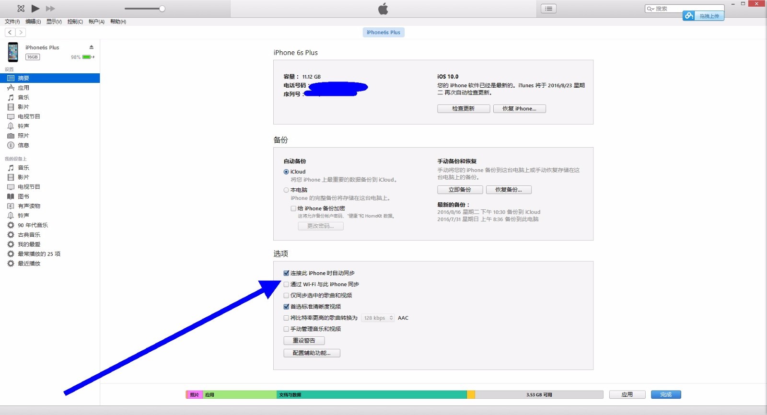Select the 本电脑 backup radio button
This screenshot has height=415, width=767.
coord(286,190)
